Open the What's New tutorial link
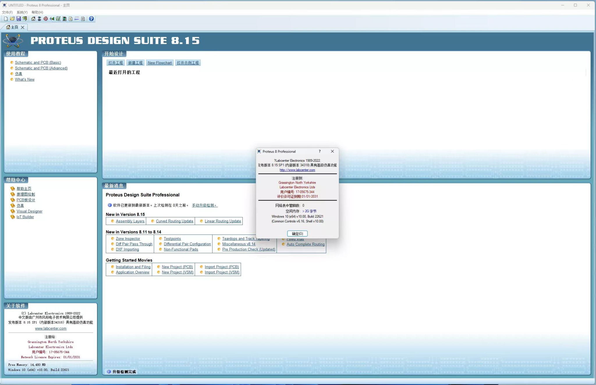 (24, 79)
